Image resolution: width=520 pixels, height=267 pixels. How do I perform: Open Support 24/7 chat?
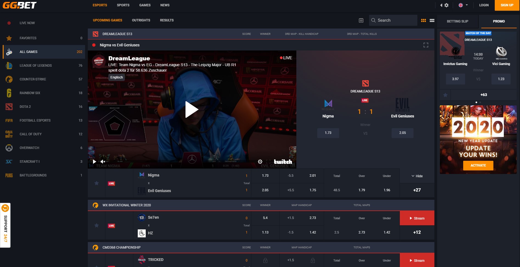[5, 225]
